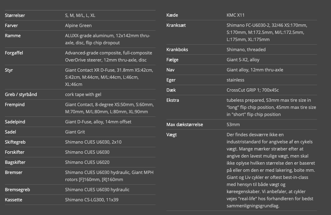Click the 'Eger' label
Viewport: 331px width, 215px height.
[x=171, y=80]
